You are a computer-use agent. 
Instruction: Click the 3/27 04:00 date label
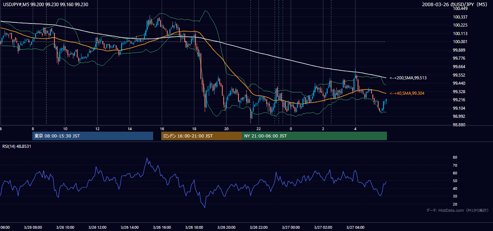[355, 227]
